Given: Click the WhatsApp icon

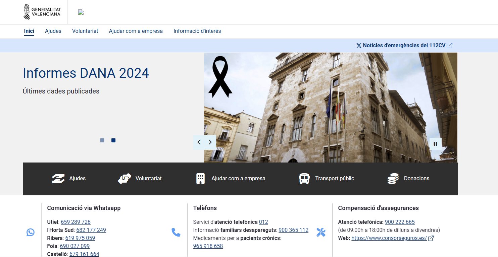Looking at the screenshot, I should (31, 232).
